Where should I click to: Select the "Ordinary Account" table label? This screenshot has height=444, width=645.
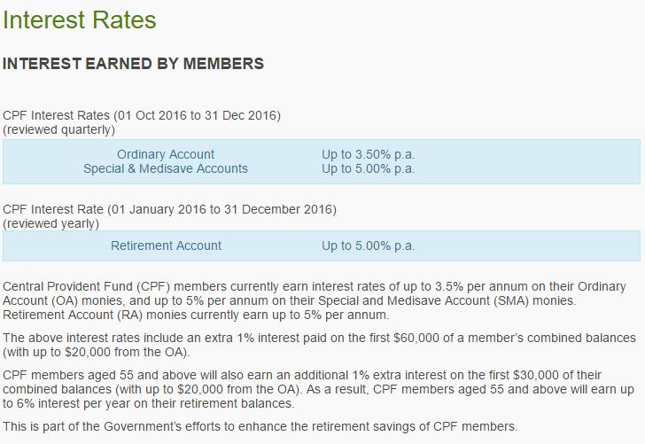(166, 154)
